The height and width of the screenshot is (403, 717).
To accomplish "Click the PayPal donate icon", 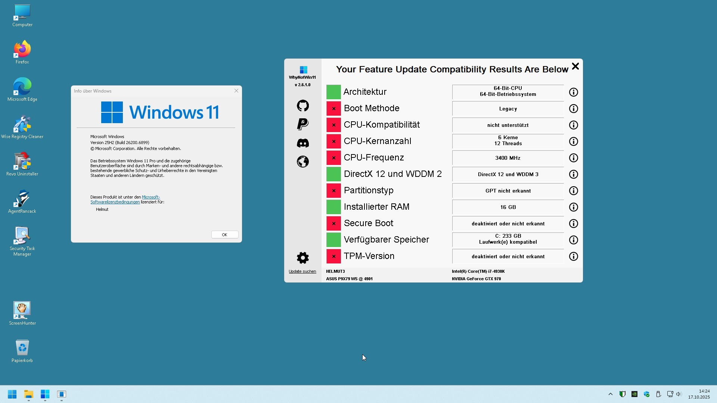I will pyautogui.click(x=302, y=124).
